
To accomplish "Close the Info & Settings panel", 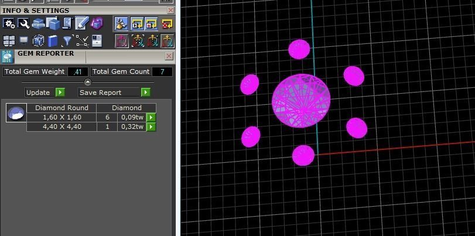I will click(171, 11).
